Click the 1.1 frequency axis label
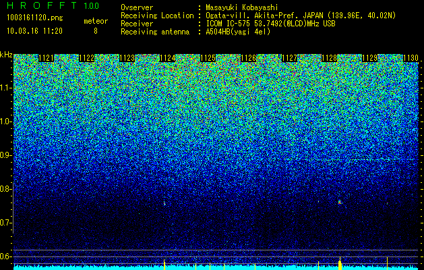The image size is (424, 270). tap(5, 88)
